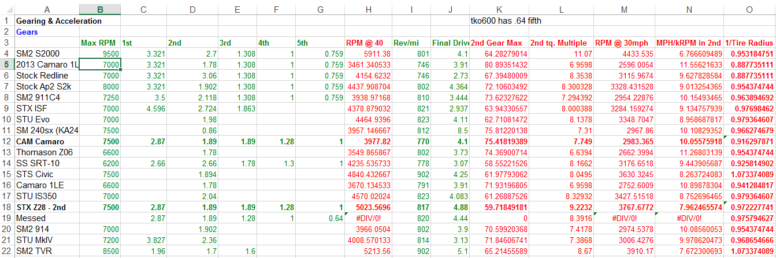Select the 'STX Z28 - 2nd' cell
The height and width of the screenshot is (258, 776).
point(47,207)
